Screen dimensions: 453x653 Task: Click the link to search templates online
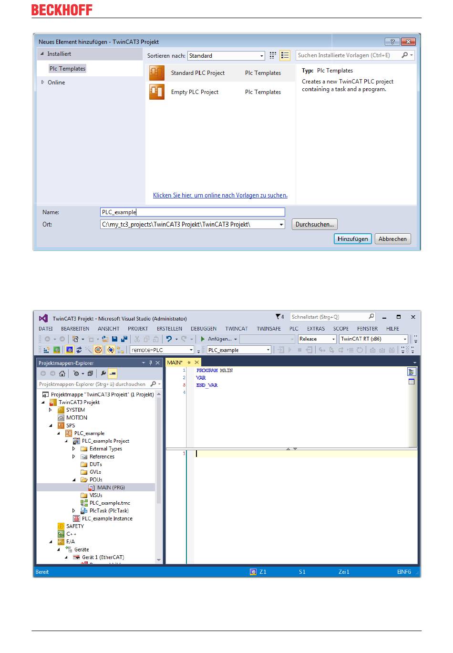220,196
